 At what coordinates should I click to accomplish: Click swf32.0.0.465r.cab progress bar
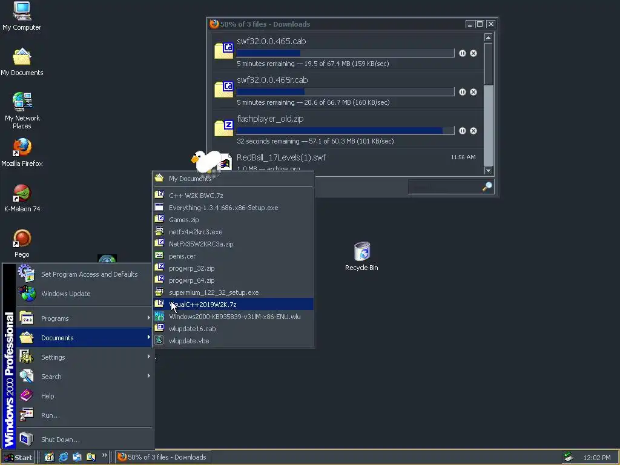tap(345, 92)
